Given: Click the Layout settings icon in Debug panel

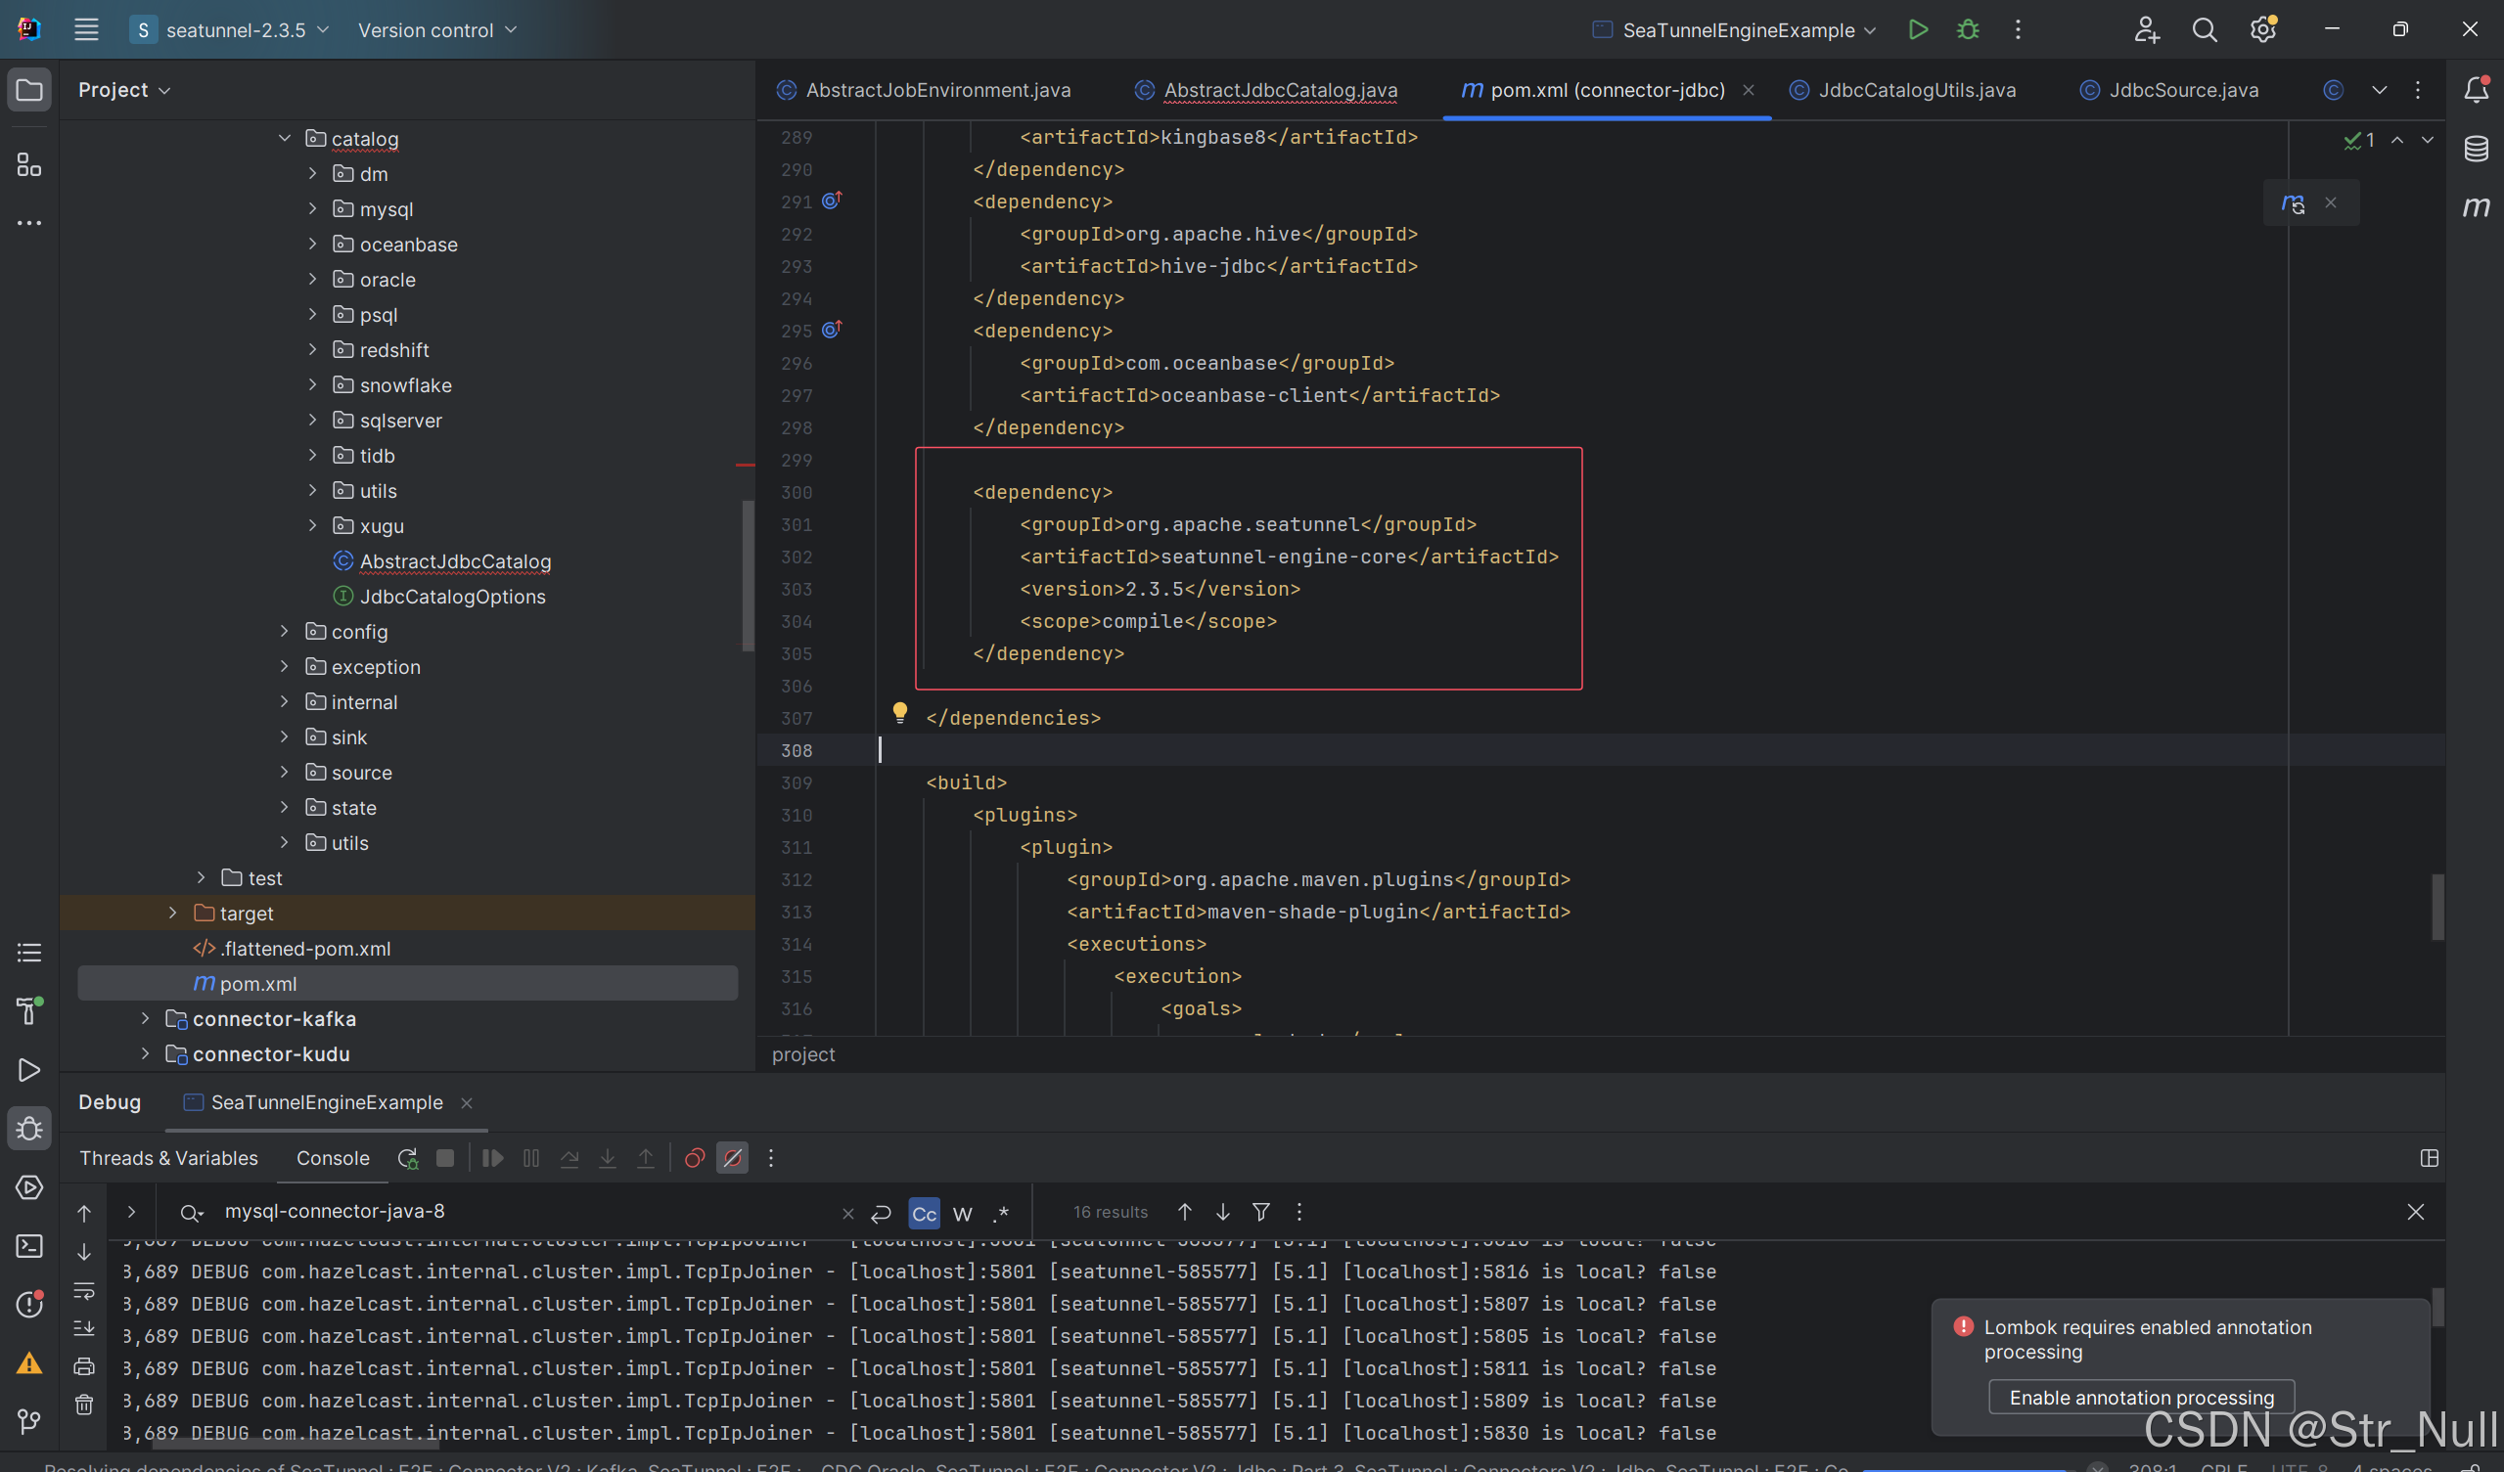Looking at the screenshot, I should point(2429,1158).
